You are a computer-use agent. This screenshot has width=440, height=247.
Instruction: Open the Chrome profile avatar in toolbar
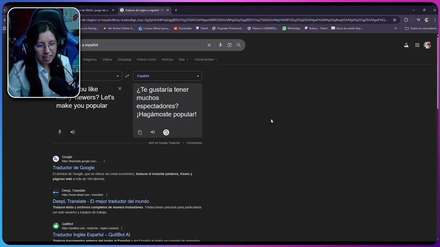[427, 20]
